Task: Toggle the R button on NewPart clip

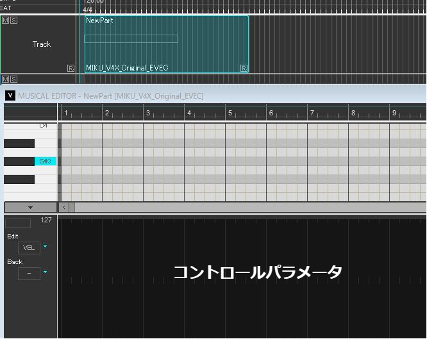Action: 244,68
